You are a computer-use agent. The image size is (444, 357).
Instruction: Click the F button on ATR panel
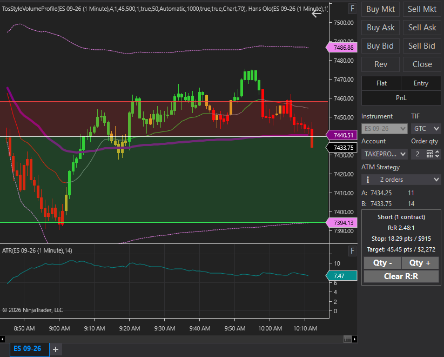(x=352, y=250)
